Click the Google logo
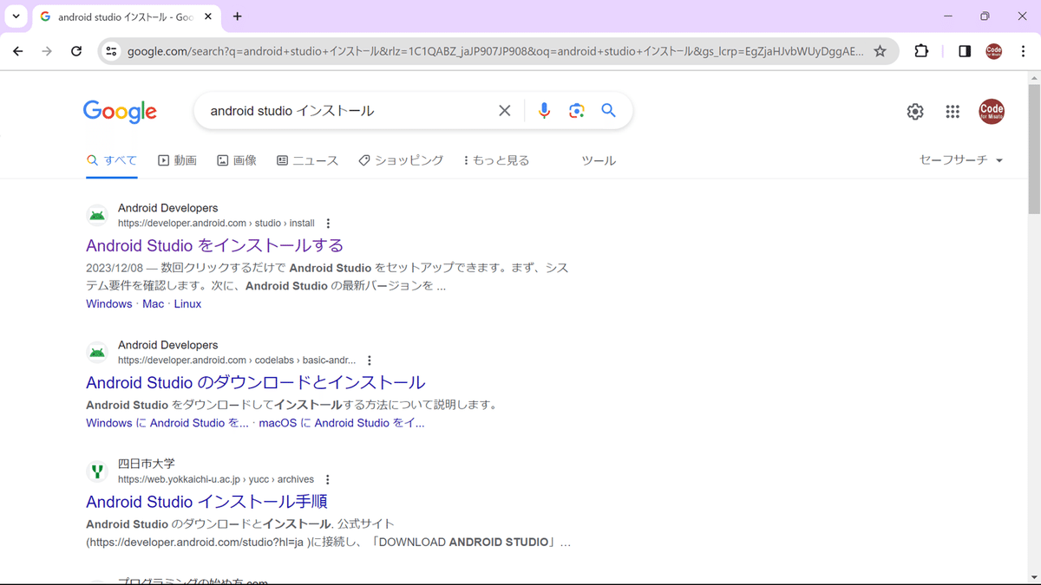Viewport: 1041px width, 585px height. pos(120,111)
